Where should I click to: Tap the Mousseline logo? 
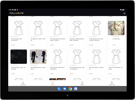click(x=17, y=13)
